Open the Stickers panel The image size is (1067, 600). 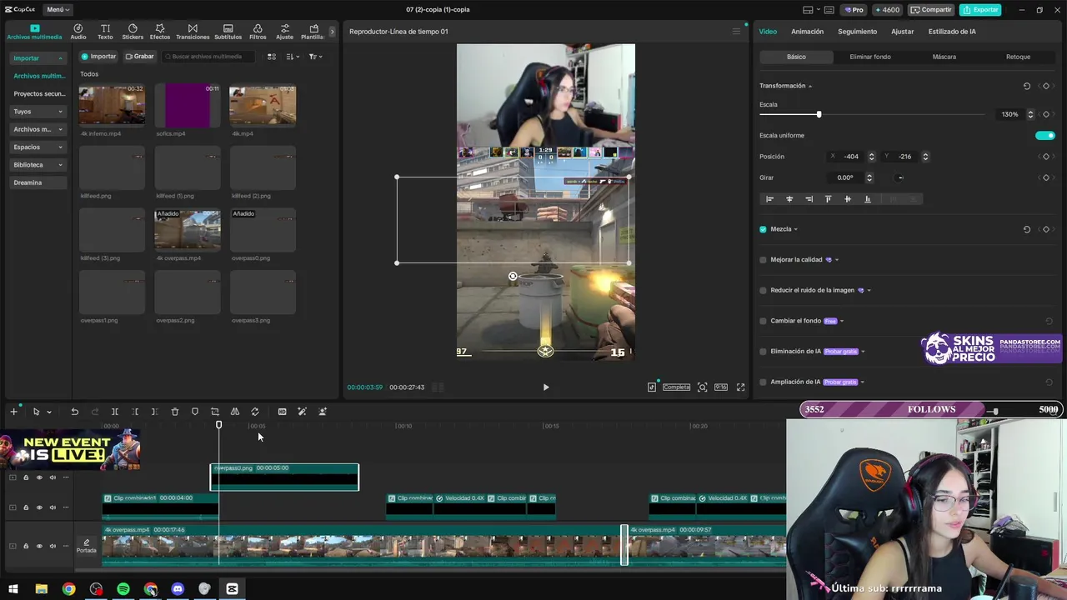133,32
